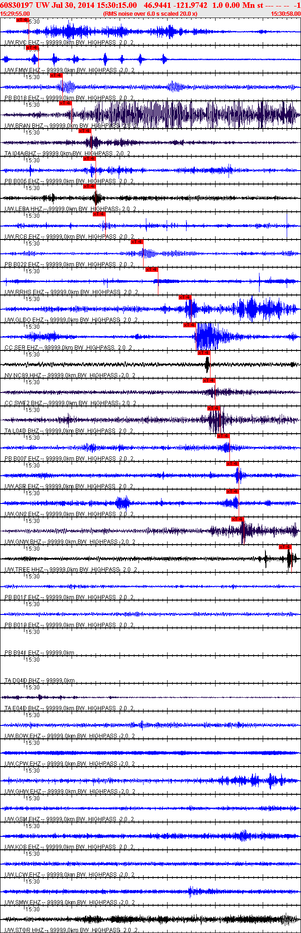Image resolution: width=301 pixels, height=933 pixels.
Task: Click the UW.GSM EHZ station label
Action: [23, 819]
